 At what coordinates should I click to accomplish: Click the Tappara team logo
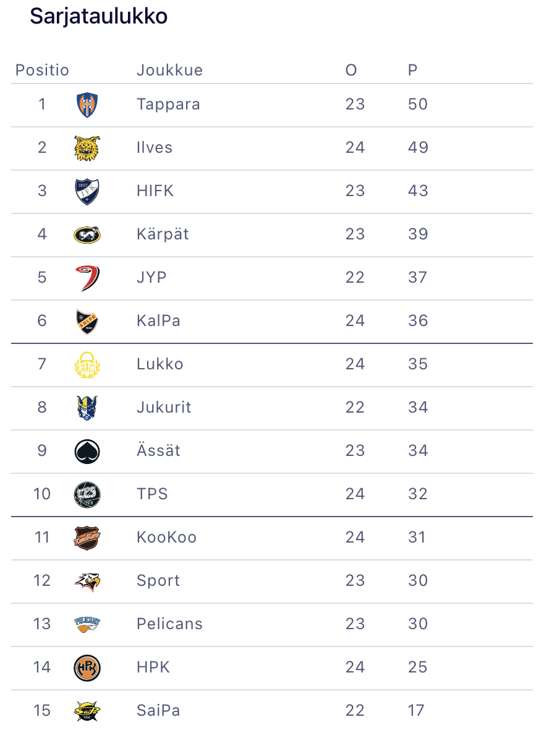[x=87, y=105]
